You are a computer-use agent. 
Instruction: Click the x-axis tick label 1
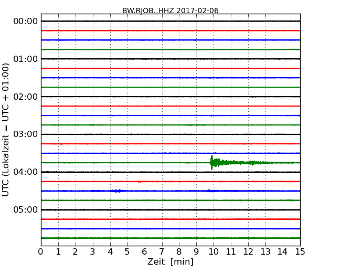coord(58,252)
